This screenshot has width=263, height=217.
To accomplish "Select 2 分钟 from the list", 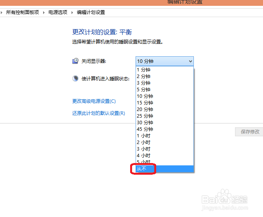I will click(x=165, y=76).
